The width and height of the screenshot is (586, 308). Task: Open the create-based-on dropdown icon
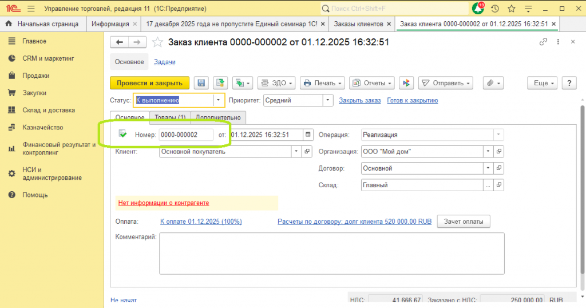242,83
